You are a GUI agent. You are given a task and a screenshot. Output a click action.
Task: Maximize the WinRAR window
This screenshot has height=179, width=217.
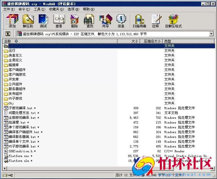(x=208, y=4)
